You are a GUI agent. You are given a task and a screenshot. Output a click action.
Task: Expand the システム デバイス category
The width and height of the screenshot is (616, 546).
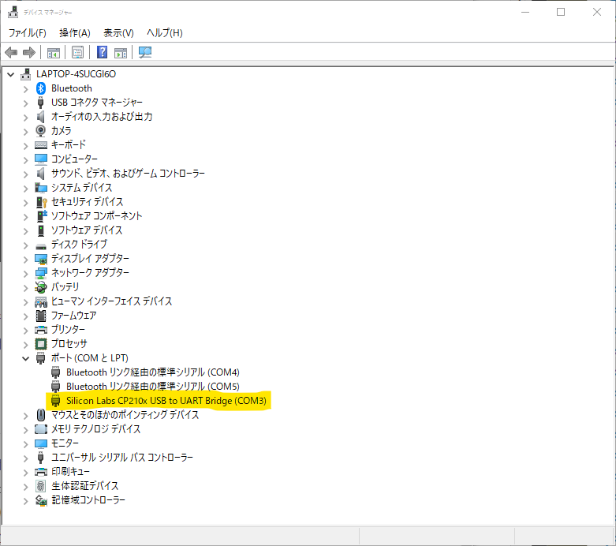point(25,189)
